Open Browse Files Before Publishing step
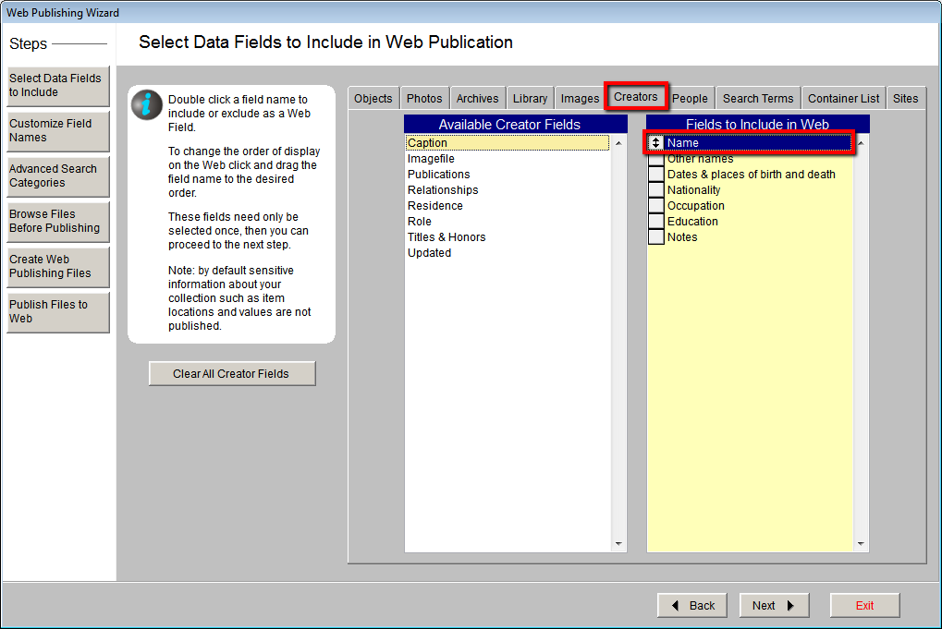Screen dimensions: 942x629 (x=57, y=222)
